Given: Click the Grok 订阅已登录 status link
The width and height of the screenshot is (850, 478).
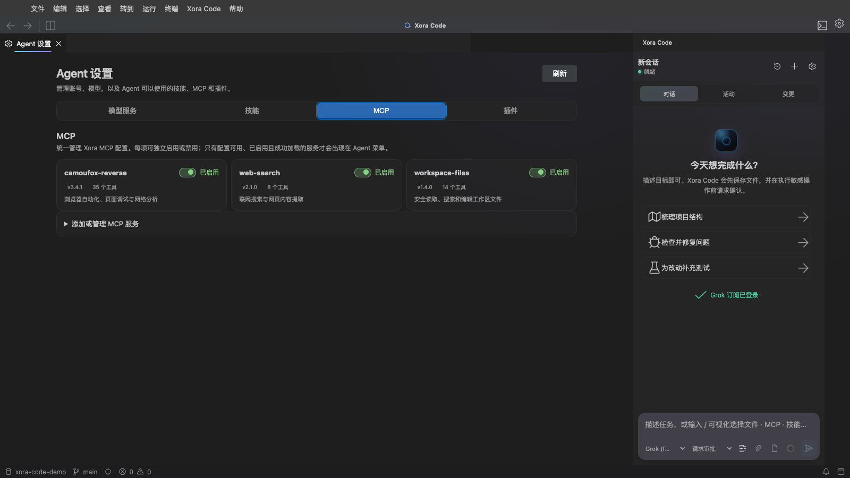Looking at the screenshot, I should 727,295.
